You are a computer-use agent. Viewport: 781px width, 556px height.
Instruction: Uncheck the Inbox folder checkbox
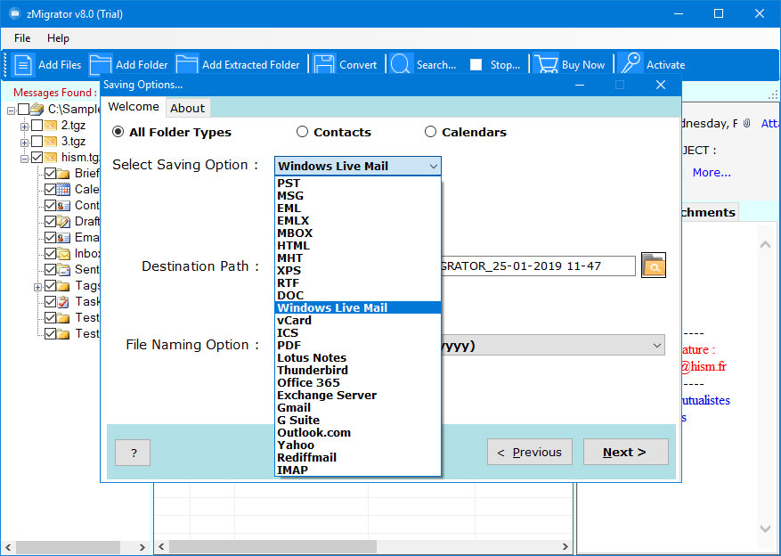pos(50,253)
